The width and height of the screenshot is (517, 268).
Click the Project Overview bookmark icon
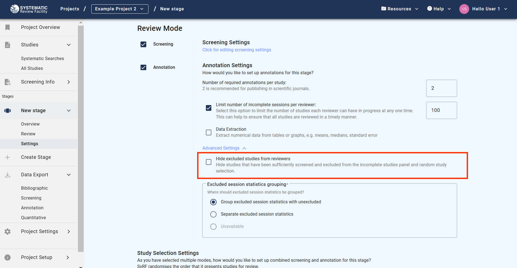[8, 27]
